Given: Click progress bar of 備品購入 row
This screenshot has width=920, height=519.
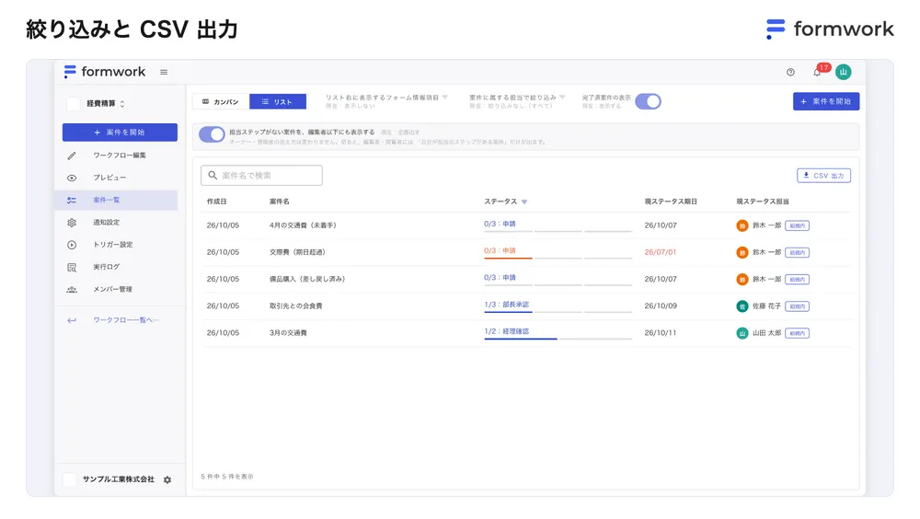Looking at the screenshot, I should 558,284.
